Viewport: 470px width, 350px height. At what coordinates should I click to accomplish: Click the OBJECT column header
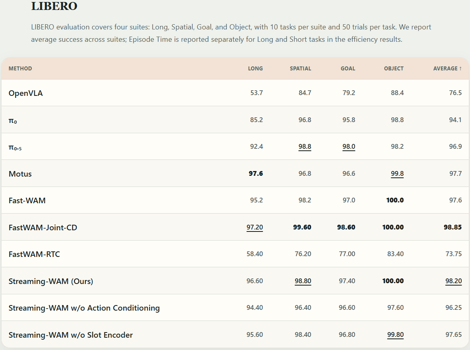click(394, 68)
